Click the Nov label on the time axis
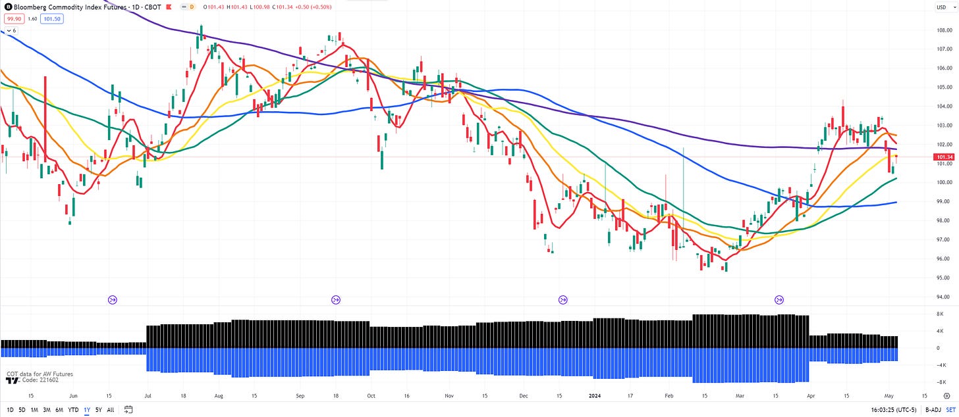Viewport: 959px width, 417px height. [449, 397]
